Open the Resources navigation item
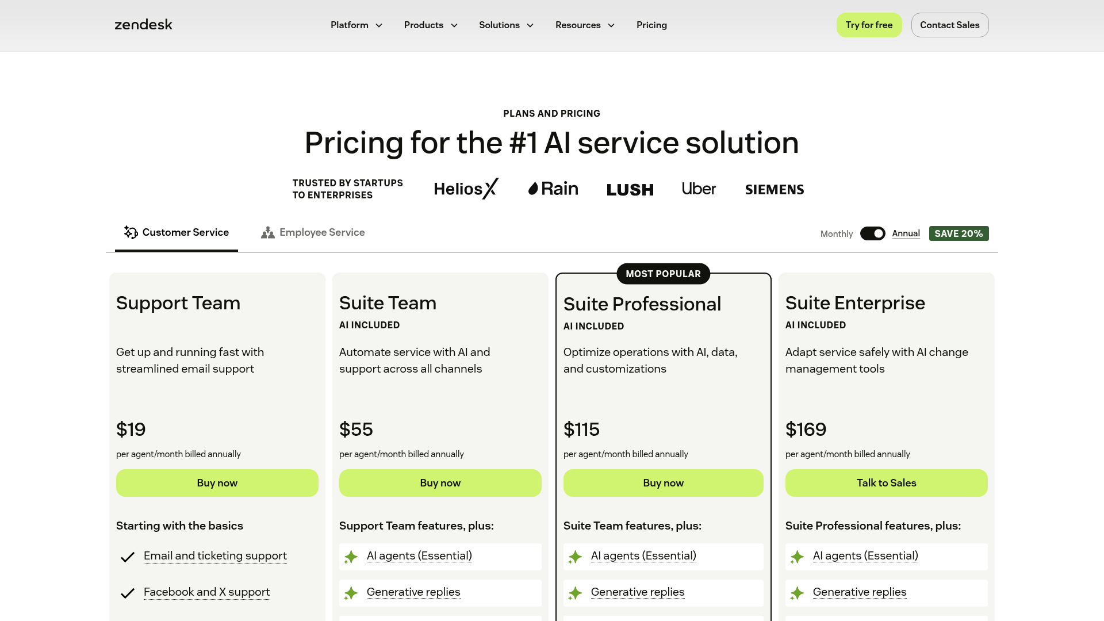Viewport: 1104px width, 621px height. 578,25
